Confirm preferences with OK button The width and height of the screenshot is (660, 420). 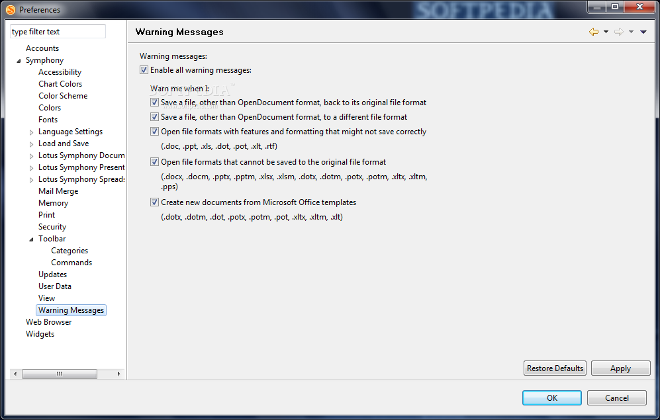(x=552, y=398)
